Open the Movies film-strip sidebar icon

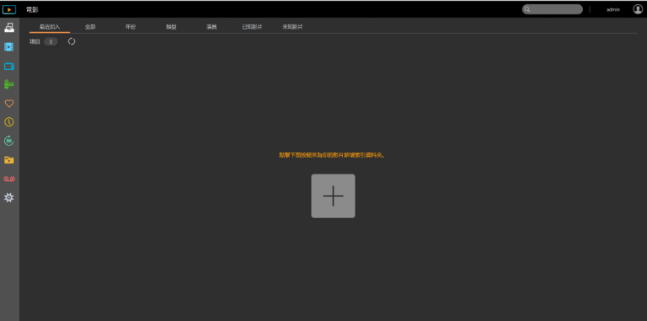coord(8,47)
